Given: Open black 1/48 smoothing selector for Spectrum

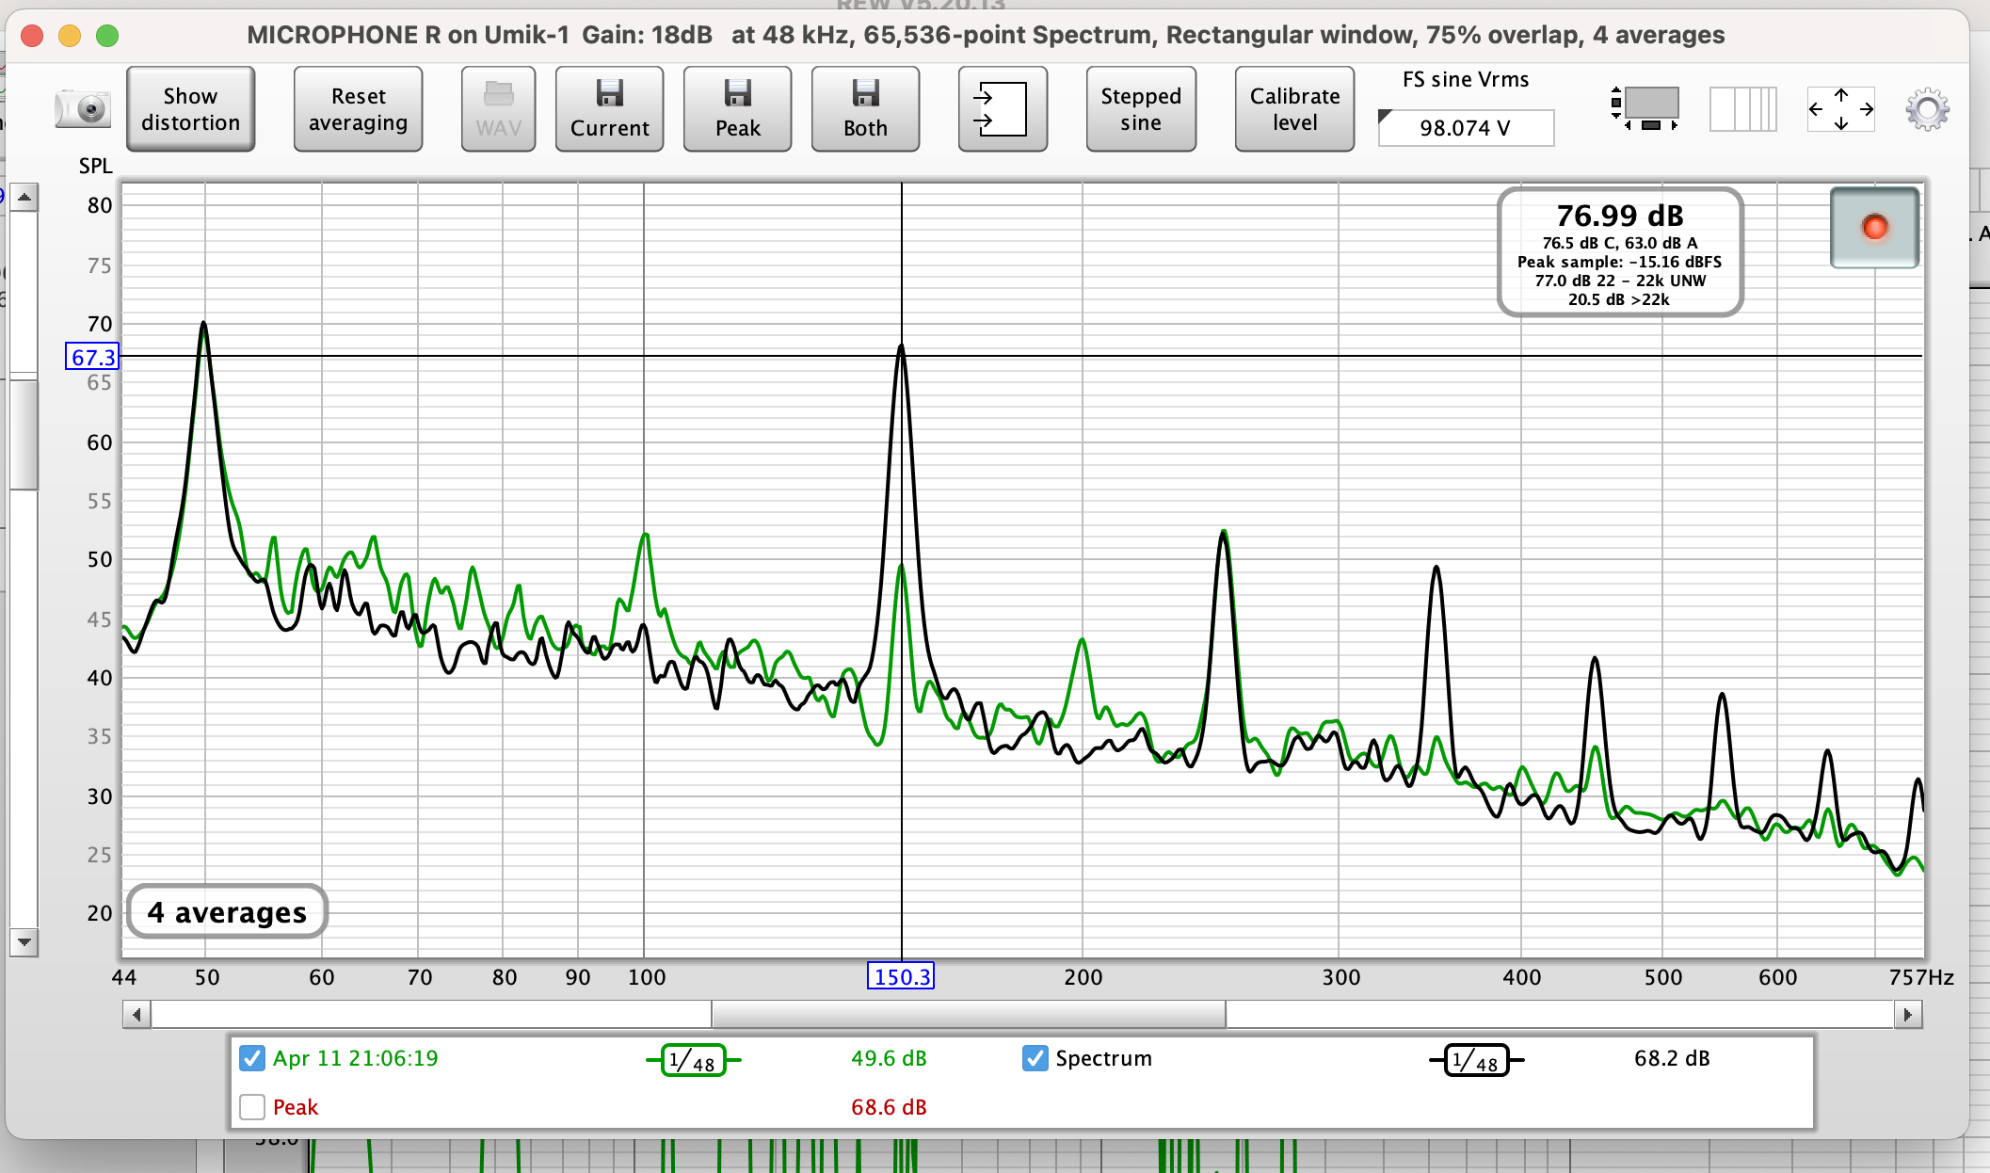Looking at the screenshot, I should [1476, 1061].
